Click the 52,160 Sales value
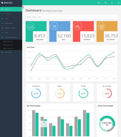The width and height of the screenshot is (121, 137). pos(64,36)
